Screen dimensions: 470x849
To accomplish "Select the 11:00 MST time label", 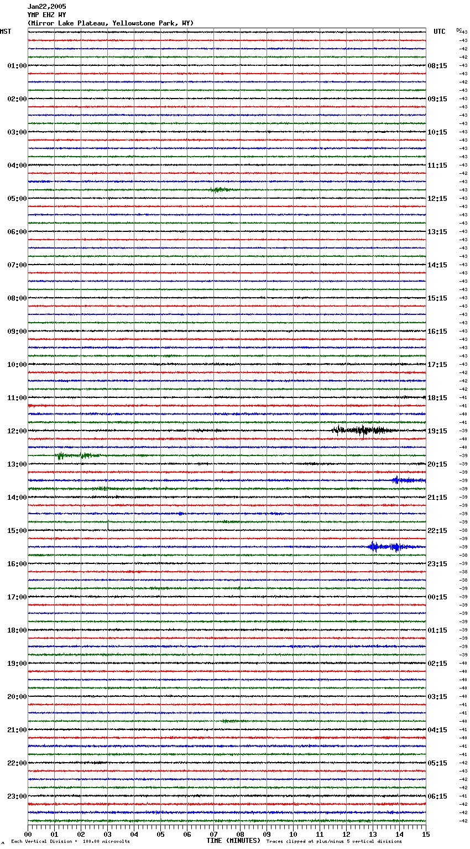I will click(x=17, y=398).
